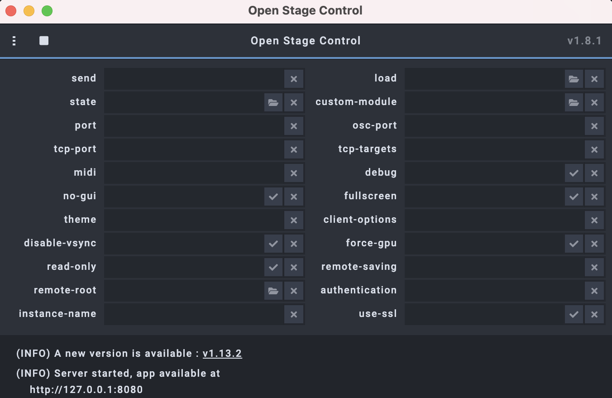Clear the read-only option
The height and width of the screenshot is (398, 612).
tap(294, 267)
